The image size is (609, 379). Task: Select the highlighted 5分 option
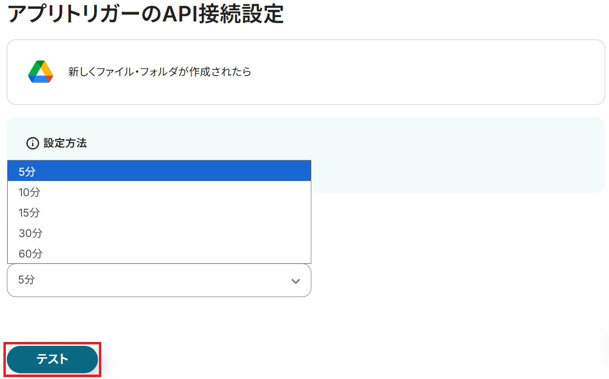pyautogui.click(x=27, y=171)
